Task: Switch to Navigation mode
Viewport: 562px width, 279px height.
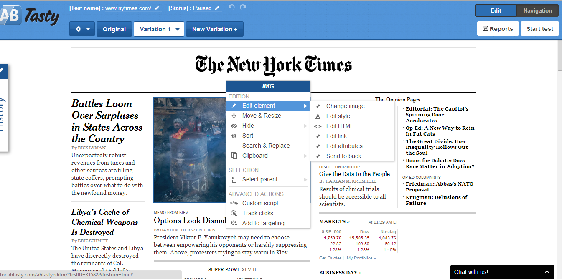Action: 537,10
